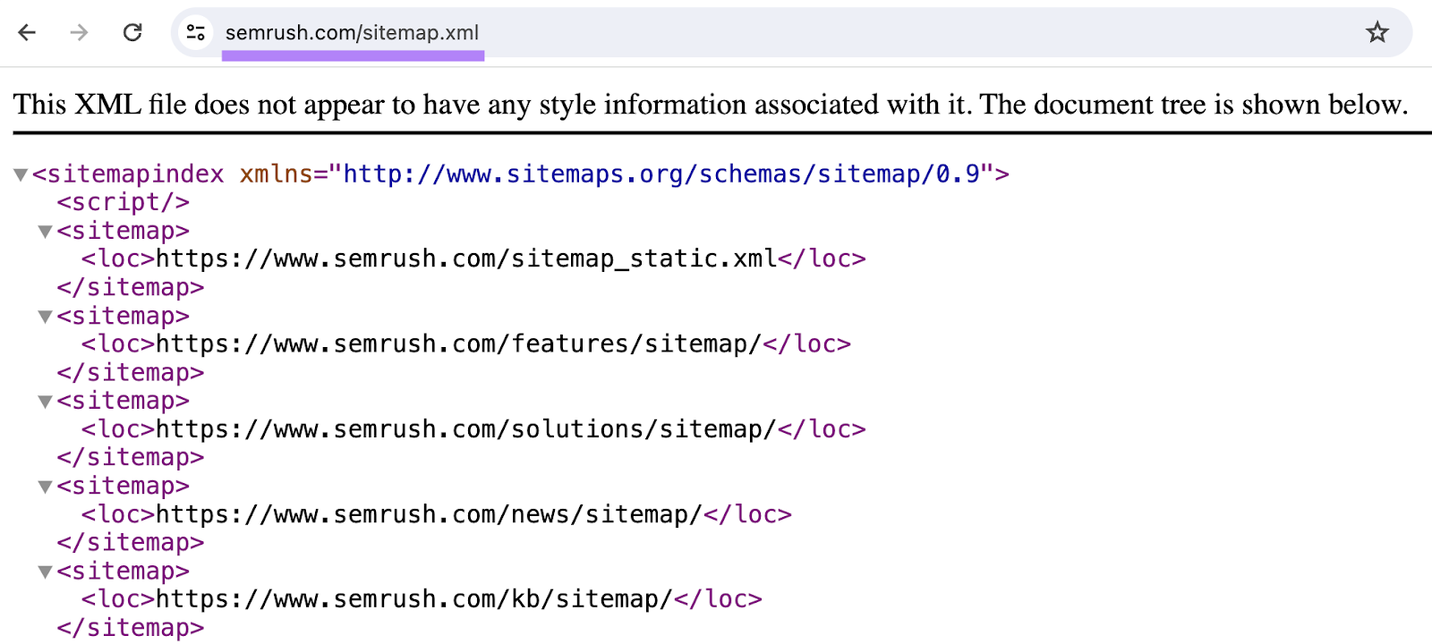The width and height of the screenshot is (1432, 644).
Task: Collapse the kb sitemap node
Action: [x=44, y=571]
